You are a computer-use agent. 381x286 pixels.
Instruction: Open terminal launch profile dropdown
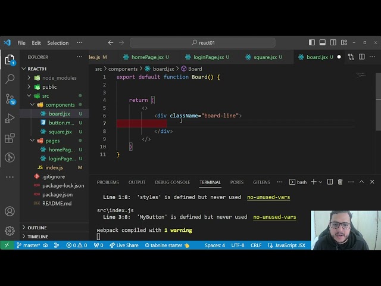320,182
